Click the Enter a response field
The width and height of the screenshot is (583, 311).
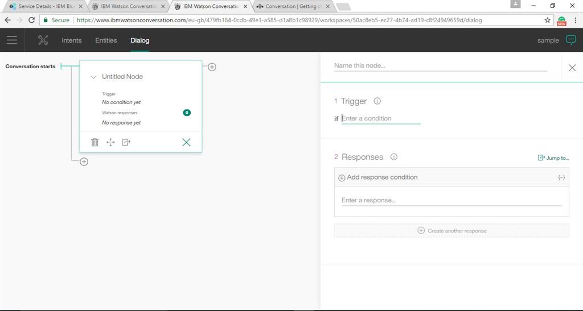[451, 200]
